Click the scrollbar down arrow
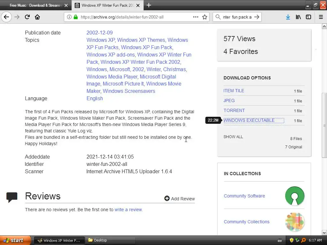The width and height of the screenshot is (327, 245). pyautogui.click(x=324, y=233)
